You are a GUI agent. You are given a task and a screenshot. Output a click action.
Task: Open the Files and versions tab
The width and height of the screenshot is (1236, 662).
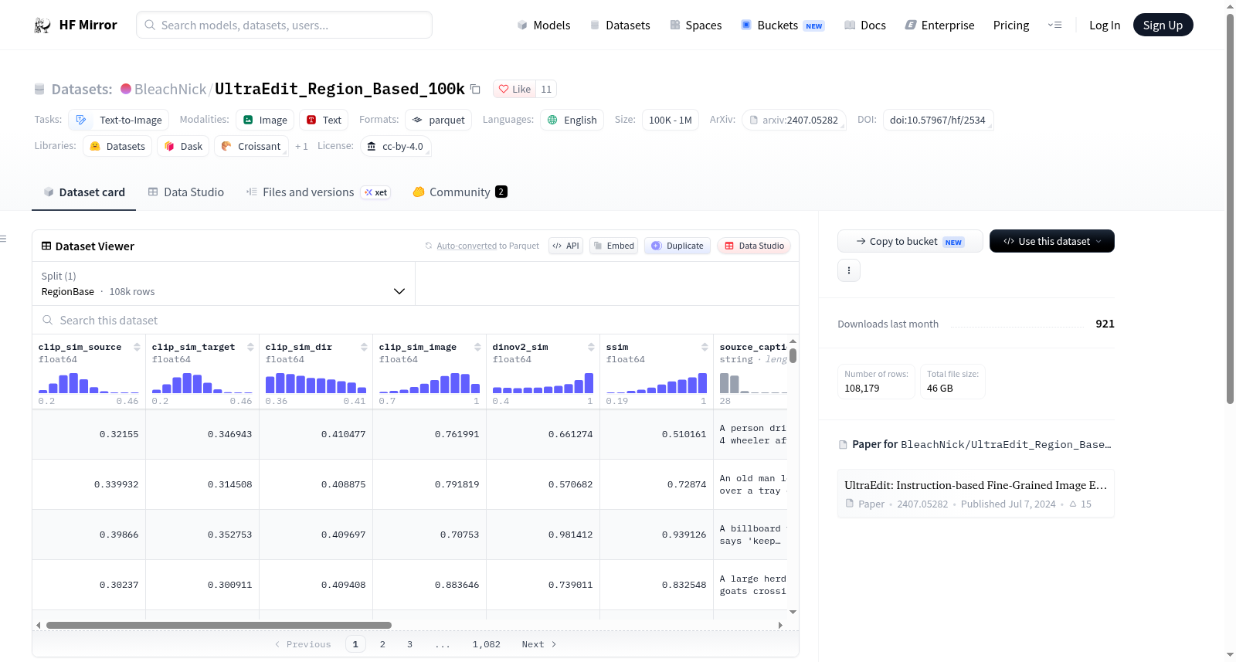click(318, 192)
